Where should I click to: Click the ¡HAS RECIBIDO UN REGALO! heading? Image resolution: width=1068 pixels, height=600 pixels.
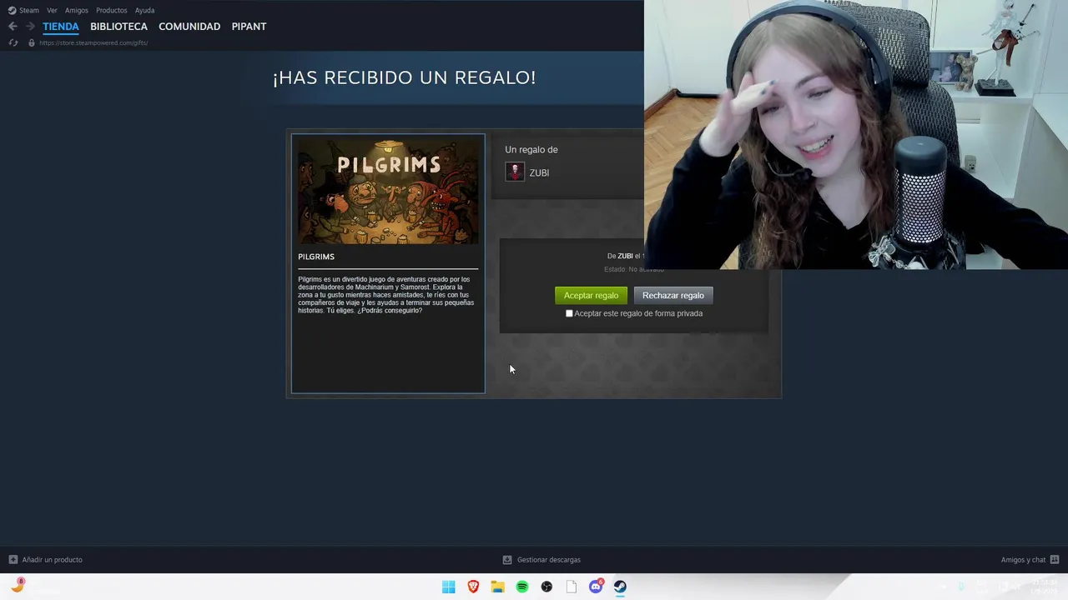pos(404,77)
